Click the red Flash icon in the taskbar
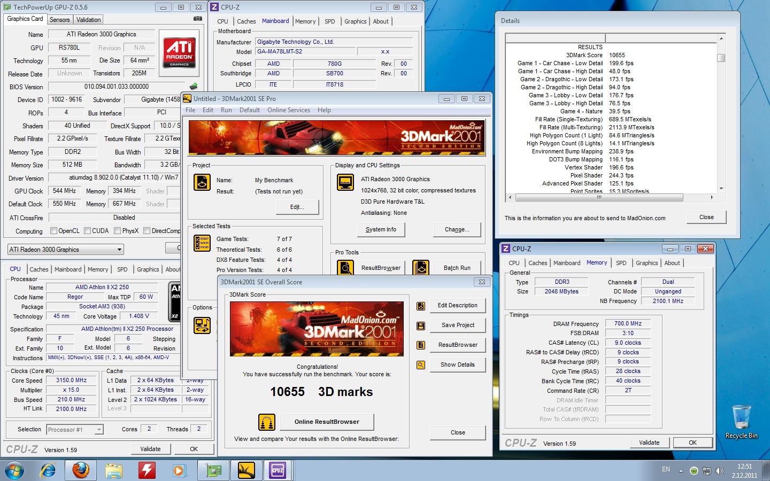This screenshot has width=770, height=481. pyautogui.click(x=147, y=470)
